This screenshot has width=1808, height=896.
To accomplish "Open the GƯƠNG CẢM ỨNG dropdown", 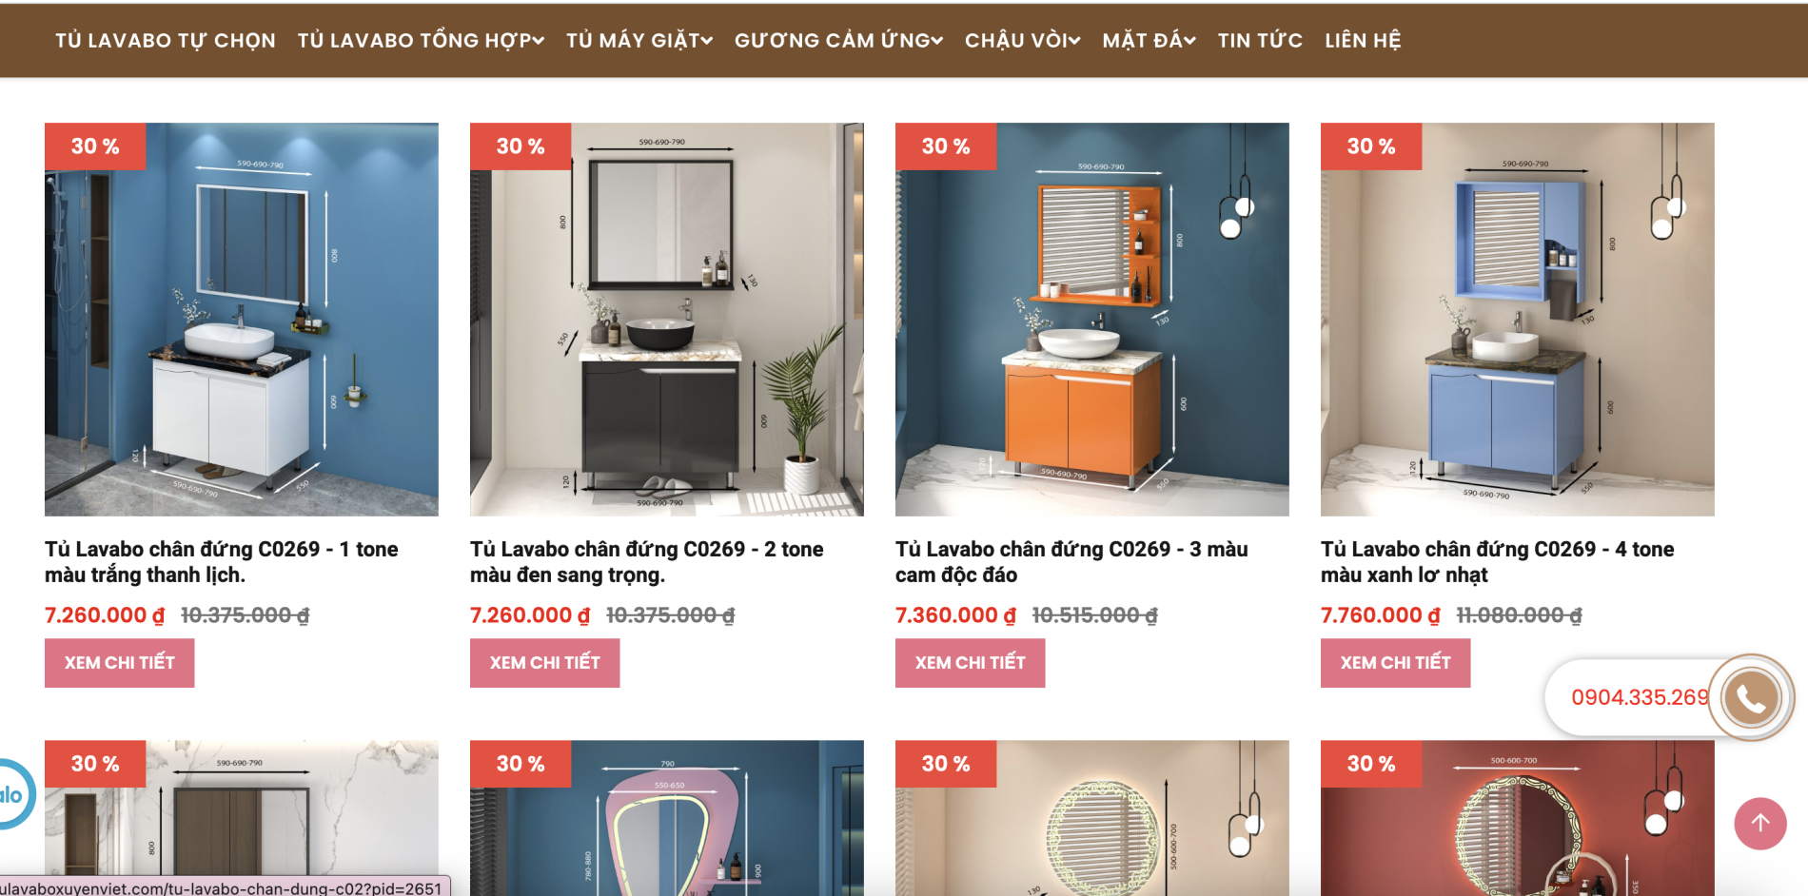I will coord(838,40).
